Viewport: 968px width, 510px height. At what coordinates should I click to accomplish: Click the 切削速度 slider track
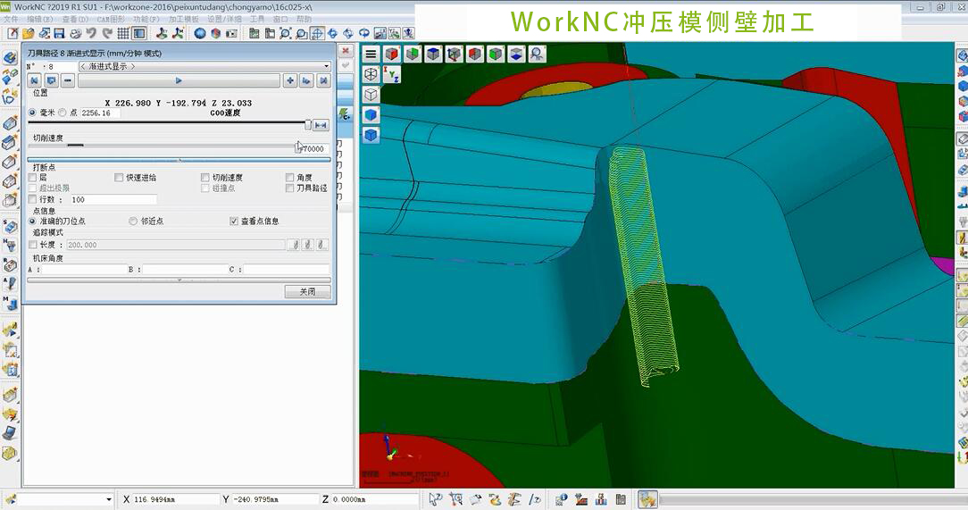click(x=163, y=147)
